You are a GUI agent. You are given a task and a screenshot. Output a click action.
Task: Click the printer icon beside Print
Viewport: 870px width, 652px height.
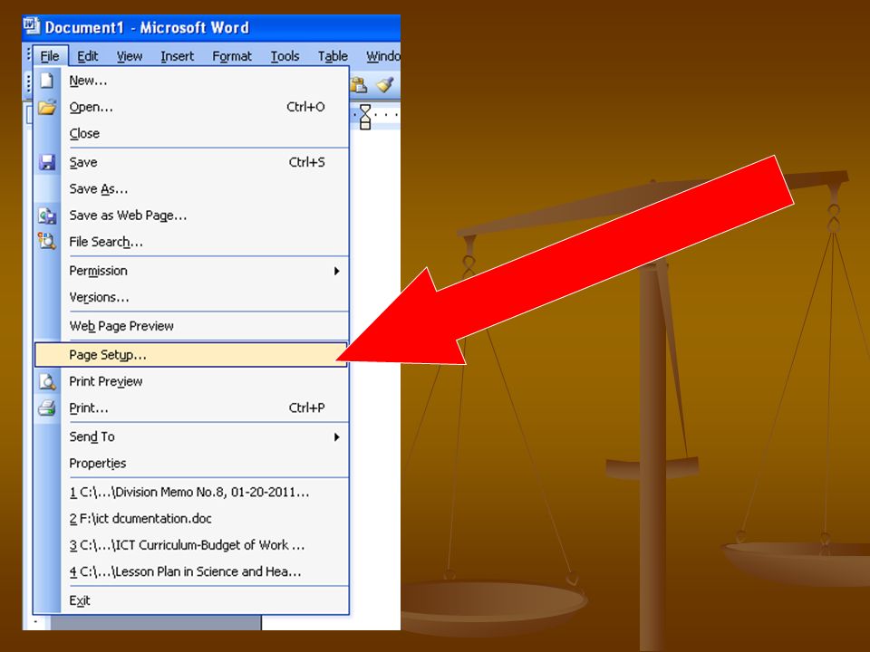(x=47, y=408)
